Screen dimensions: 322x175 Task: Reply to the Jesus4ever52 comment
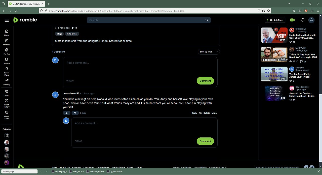(x=194, y=113)
